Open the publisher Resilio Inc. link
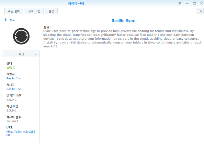204x145 pixels. 14,89
